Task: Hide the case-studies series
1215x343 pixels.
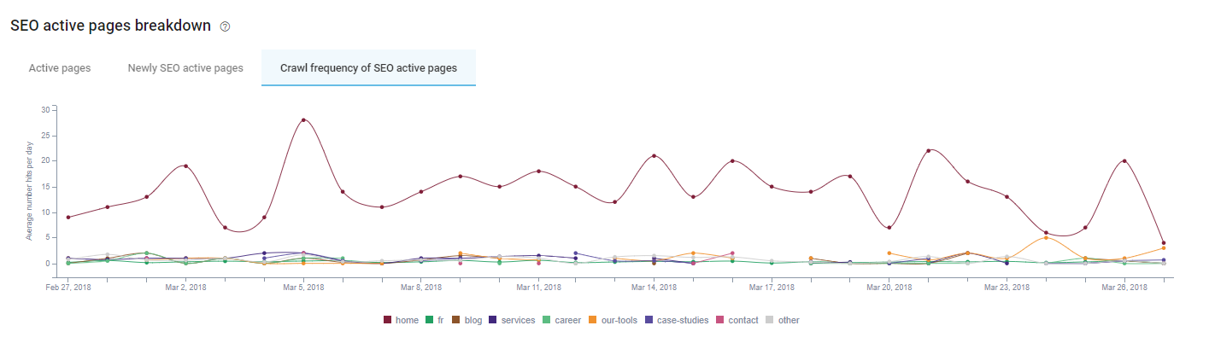Action: (682, 320)
